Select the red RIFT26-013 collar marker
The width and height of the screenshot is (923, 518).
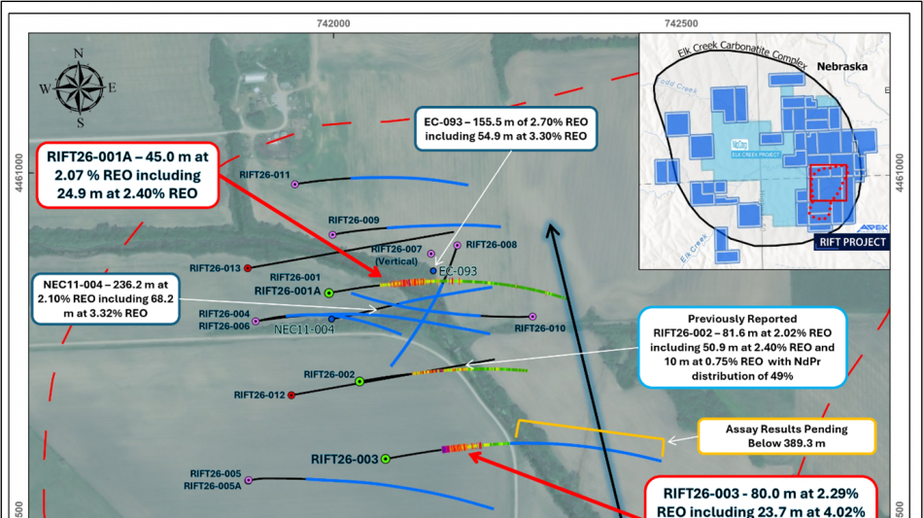[x=248, y=268]
